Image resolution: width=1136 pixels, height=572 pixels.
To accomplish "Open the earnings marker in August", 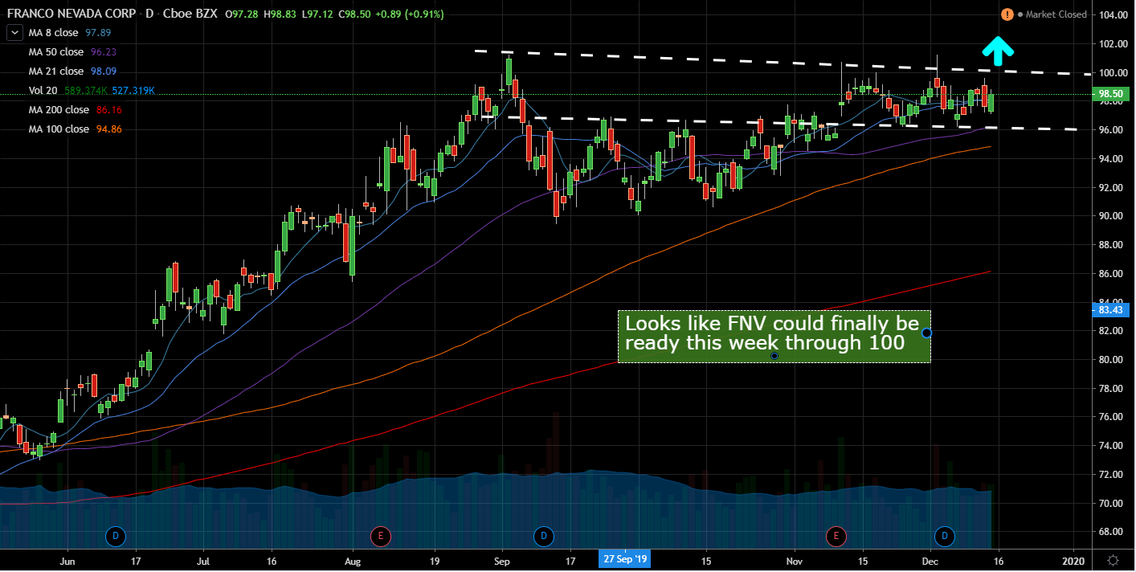I will 380,536.
